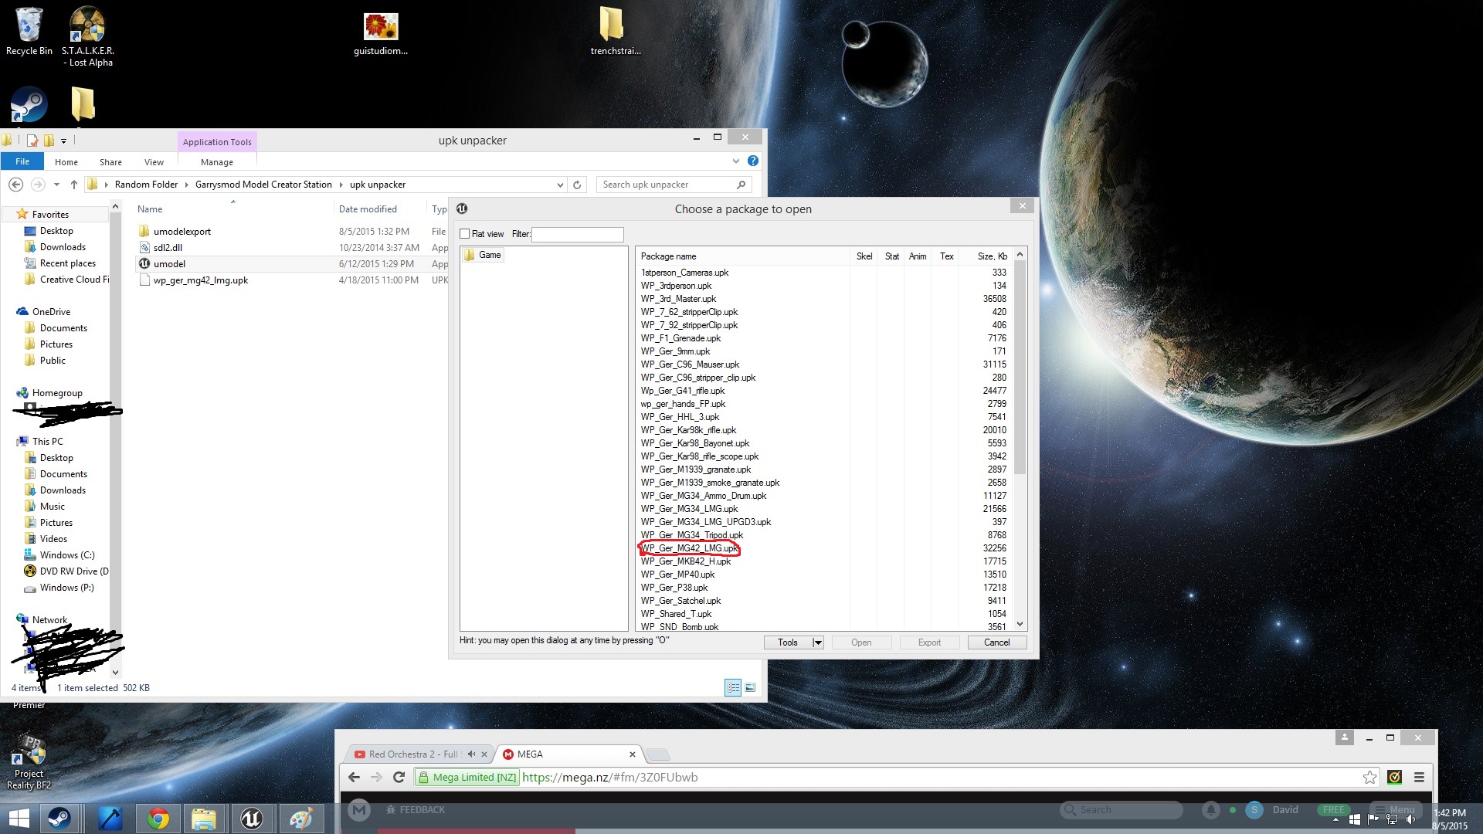Click the Explorer refresh icon
Screen dimensions: 1483x834
(577, 185)
